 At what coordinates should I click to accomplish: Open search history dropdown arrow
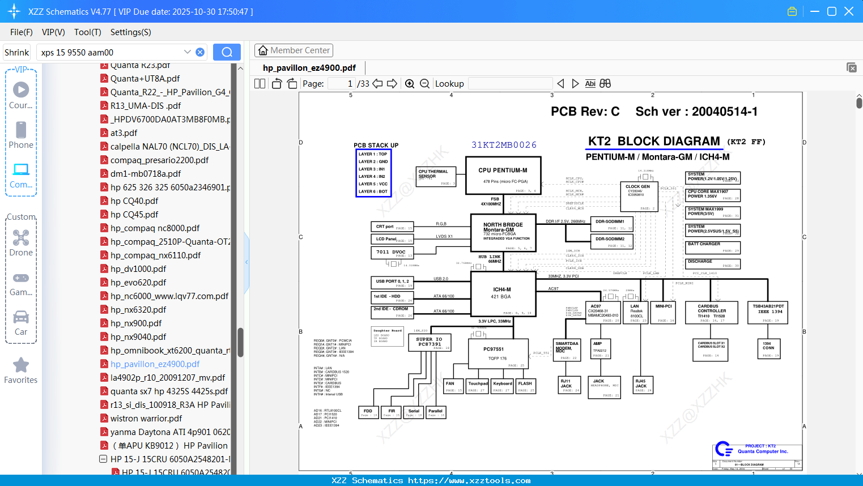click(188, 52)
